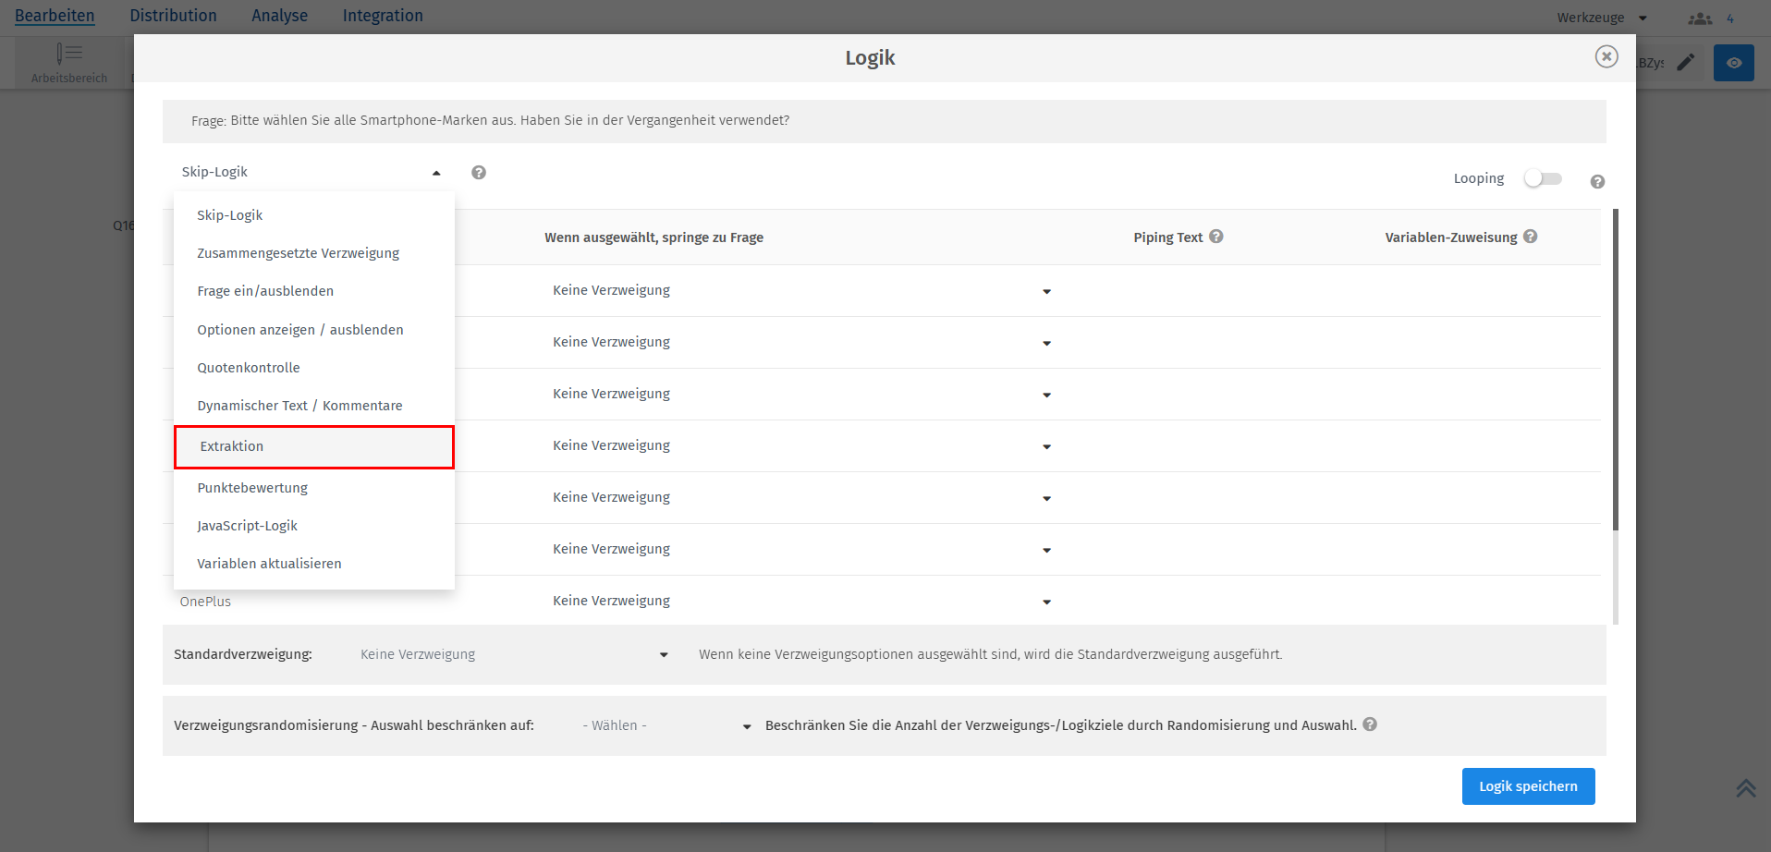
Task: Open the Standardverzweigung dropdown
Action: [514, 654]
